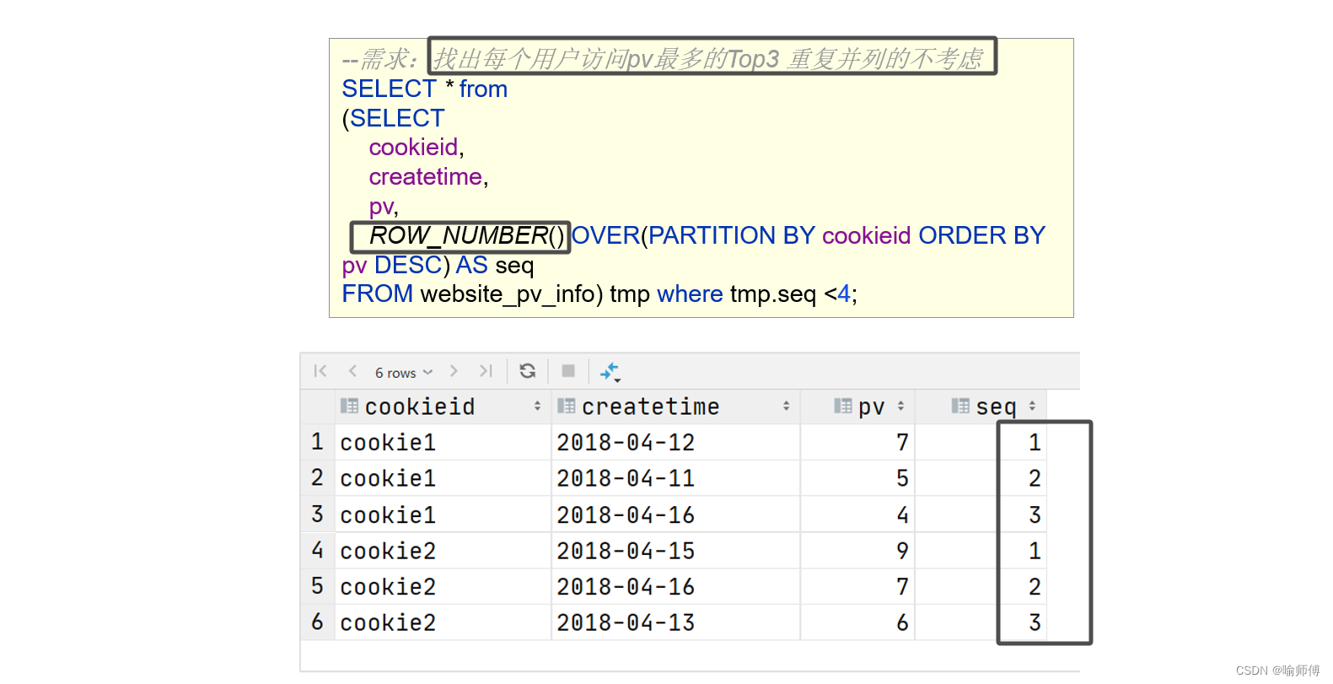Image resolution: width=1333 pixels, height=684 pixels.
Task: Go to next page of results
Action: (454, 371)
